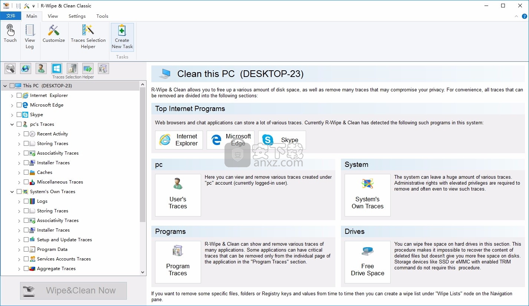Switch to the Main ribbon tab
The width and height of the screenshot is (529, 306).
coord(32,16)
